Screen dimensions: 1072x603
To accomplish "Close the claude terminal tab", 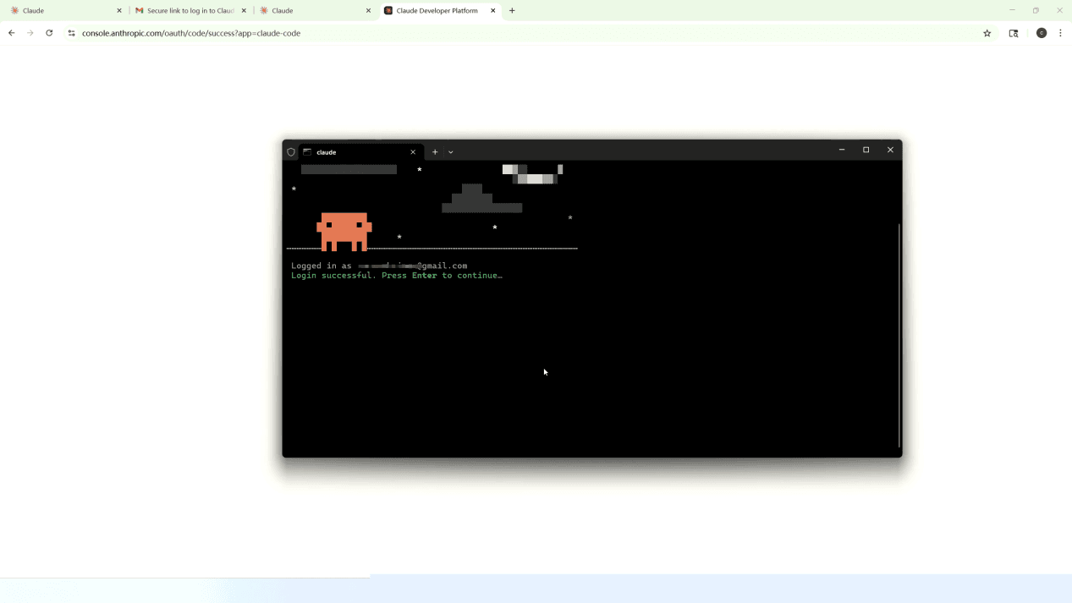I will (x=413, y=152).
